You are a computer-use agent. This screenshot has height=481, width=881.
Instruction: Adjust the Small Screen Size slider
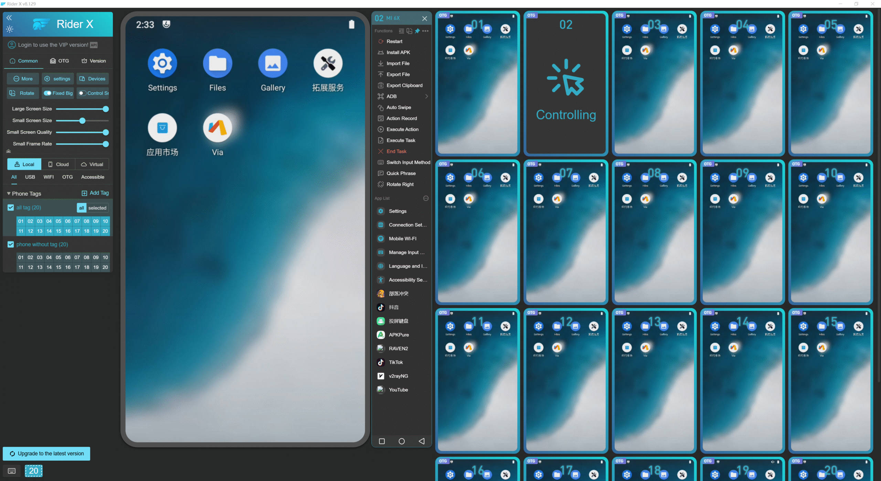(82, 121)
